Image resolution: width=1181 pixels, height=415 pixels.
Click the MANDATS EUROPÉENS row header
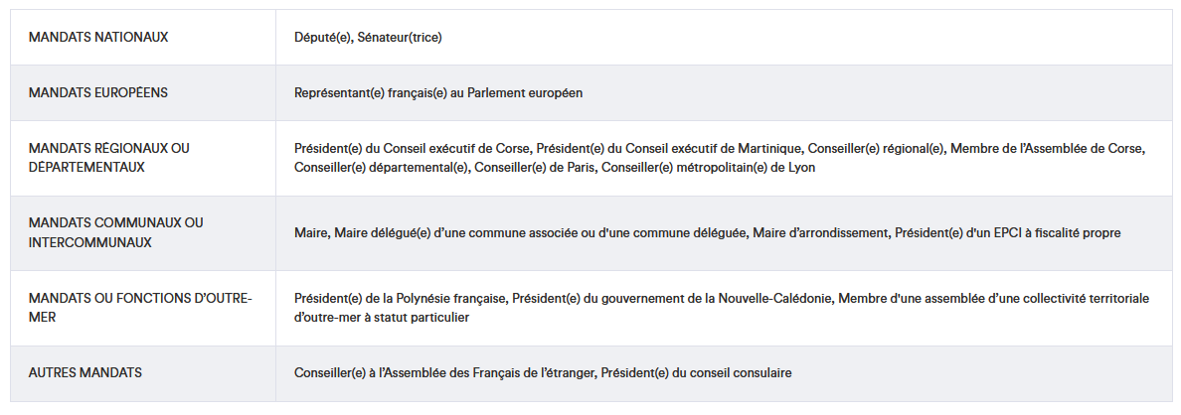click(98, 92)
